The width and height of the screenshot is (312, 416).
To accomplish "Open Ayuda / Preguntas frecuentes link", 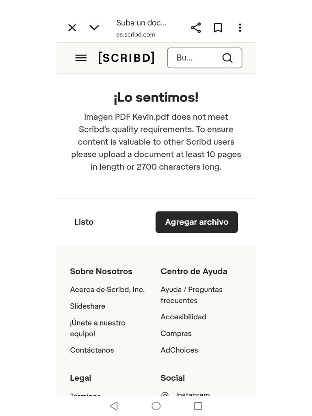I will pyautogui.click(x=191, y=295).
